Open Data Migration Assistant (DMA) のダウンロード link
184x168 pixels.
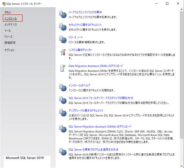(96, 66)
